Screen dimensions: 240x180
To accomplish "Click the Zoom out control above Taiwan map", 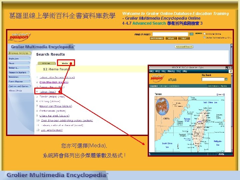I will click(217, 94).
